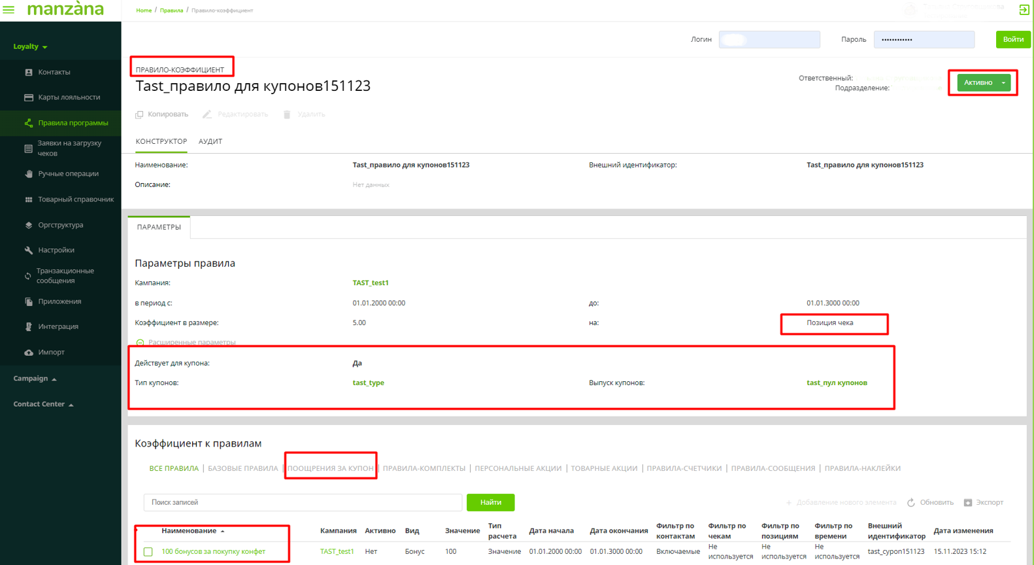The width and height of the screenshot is (1034, 565).
Task: Open the Активно status dropdown
Action: point(1003,83)
